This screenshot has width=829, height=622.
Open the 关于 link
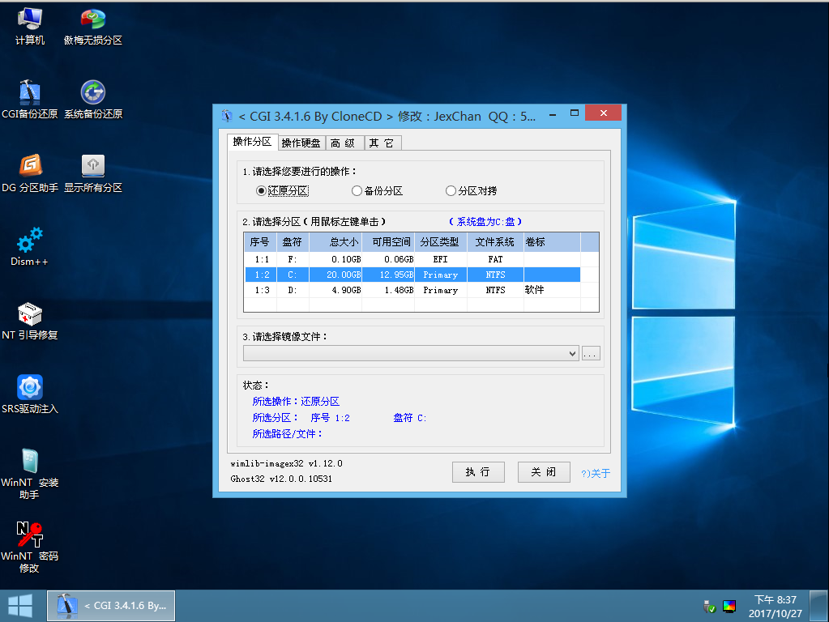[x=596, y=474]
